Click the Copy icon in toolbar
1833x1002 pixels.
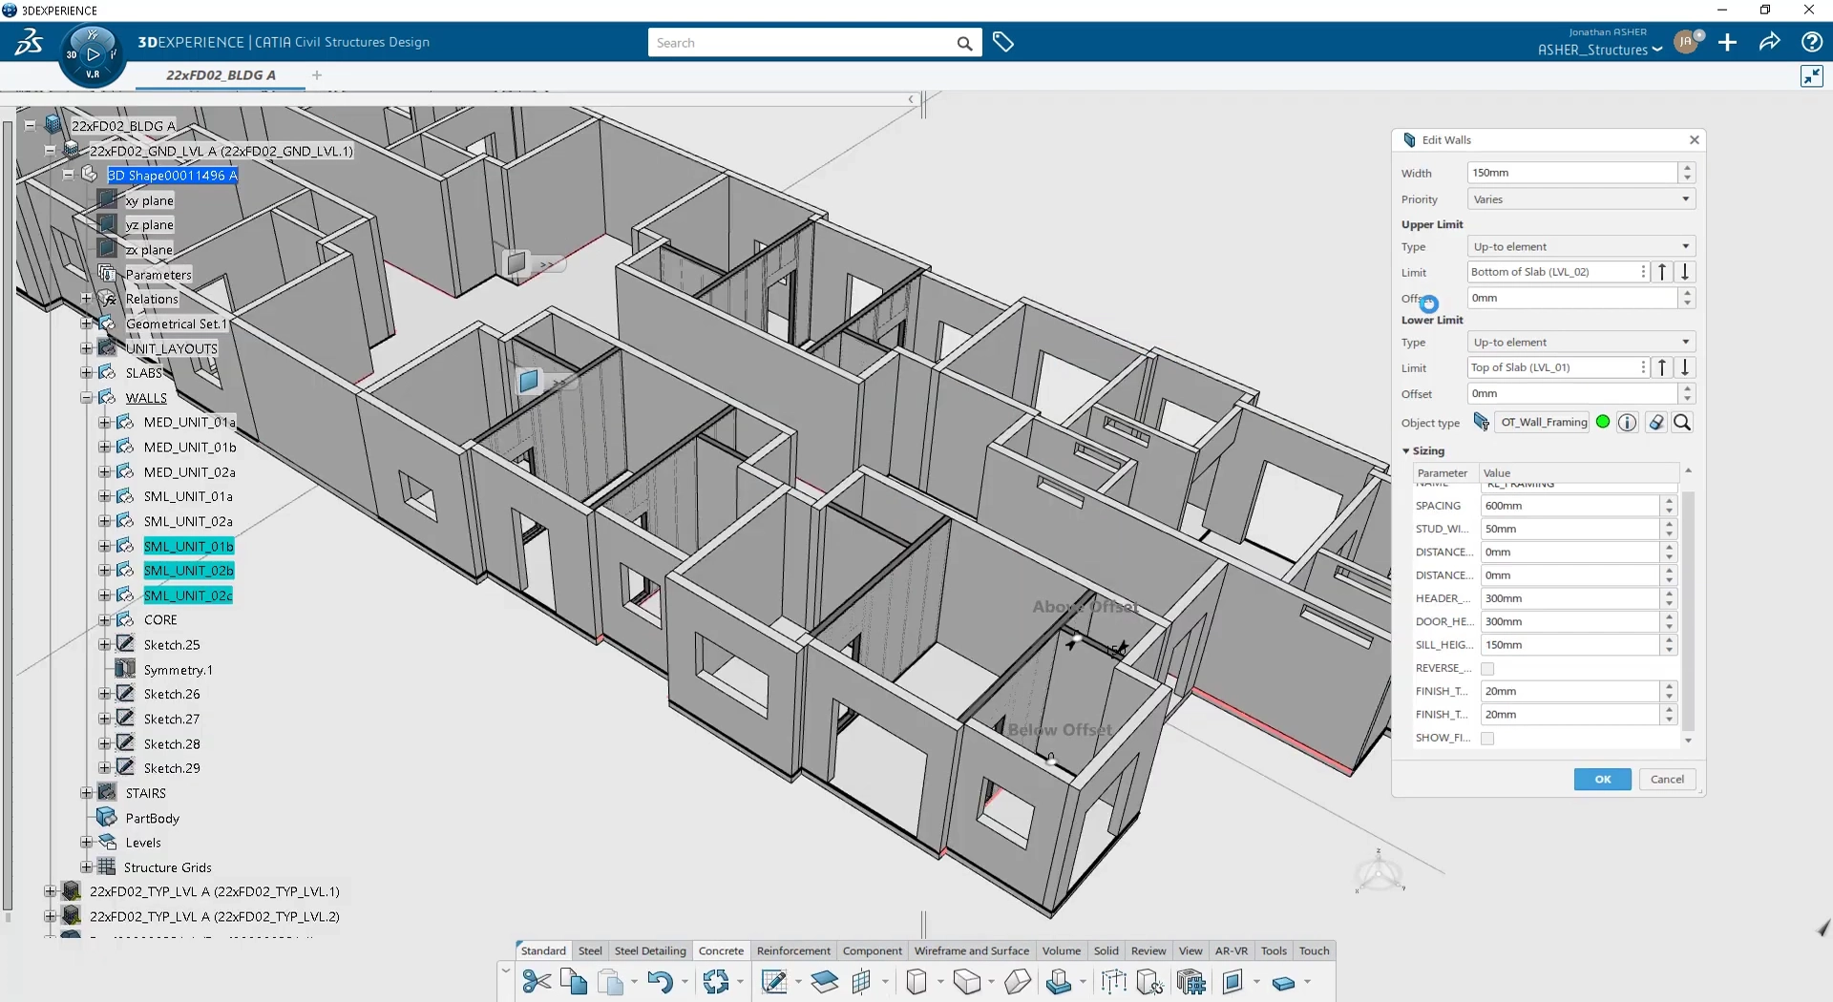point(574,981)
